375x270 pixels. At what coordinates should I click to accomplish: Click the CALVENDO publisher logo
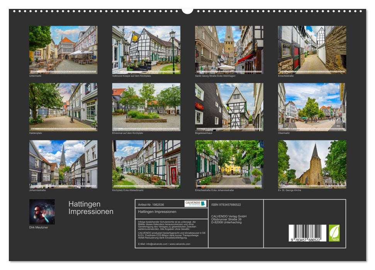click(195, 203)
